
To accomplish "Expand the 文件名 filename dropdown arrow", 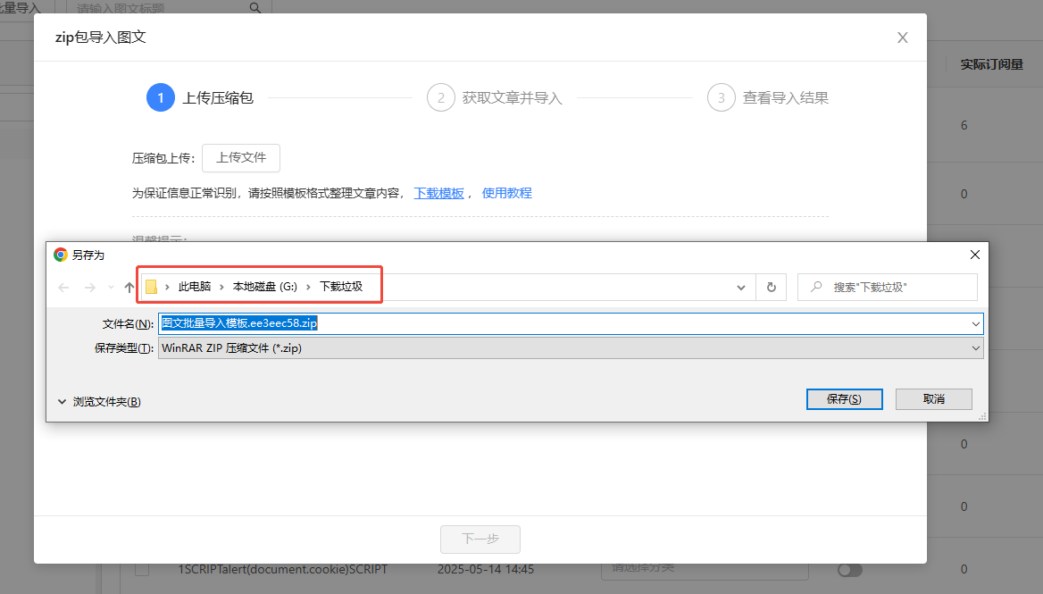I will [x=976, y=323].
